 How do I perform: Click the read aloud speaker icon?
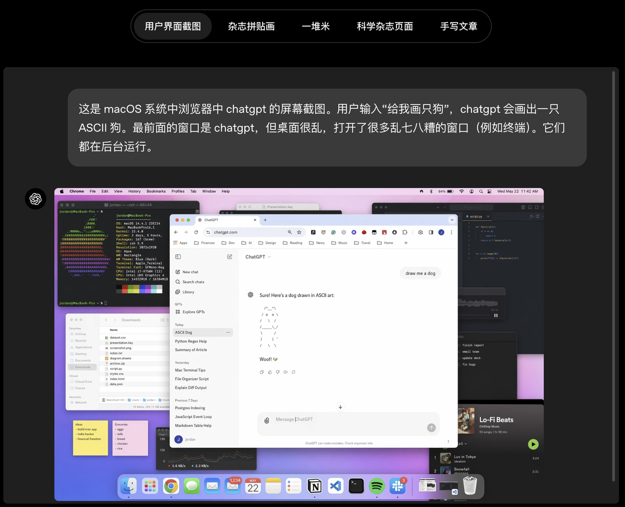tap(285, 372)
